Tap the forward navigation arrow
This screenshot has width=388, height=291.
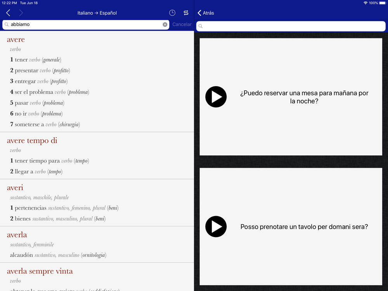click(21, 13)
